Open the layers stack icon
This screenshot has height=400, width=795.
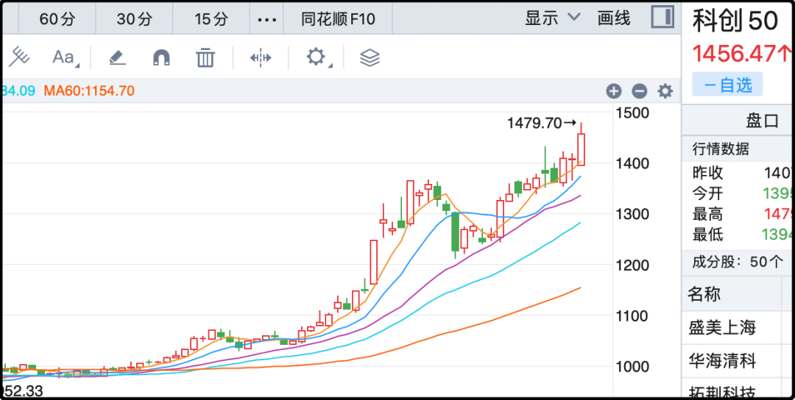point(370,57)
